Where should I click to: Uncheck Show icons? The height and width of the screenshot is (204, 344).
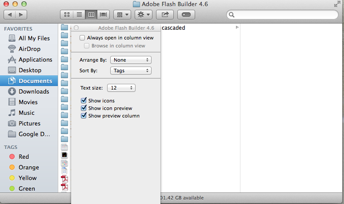pyautogui.click(x=84, y=101)
